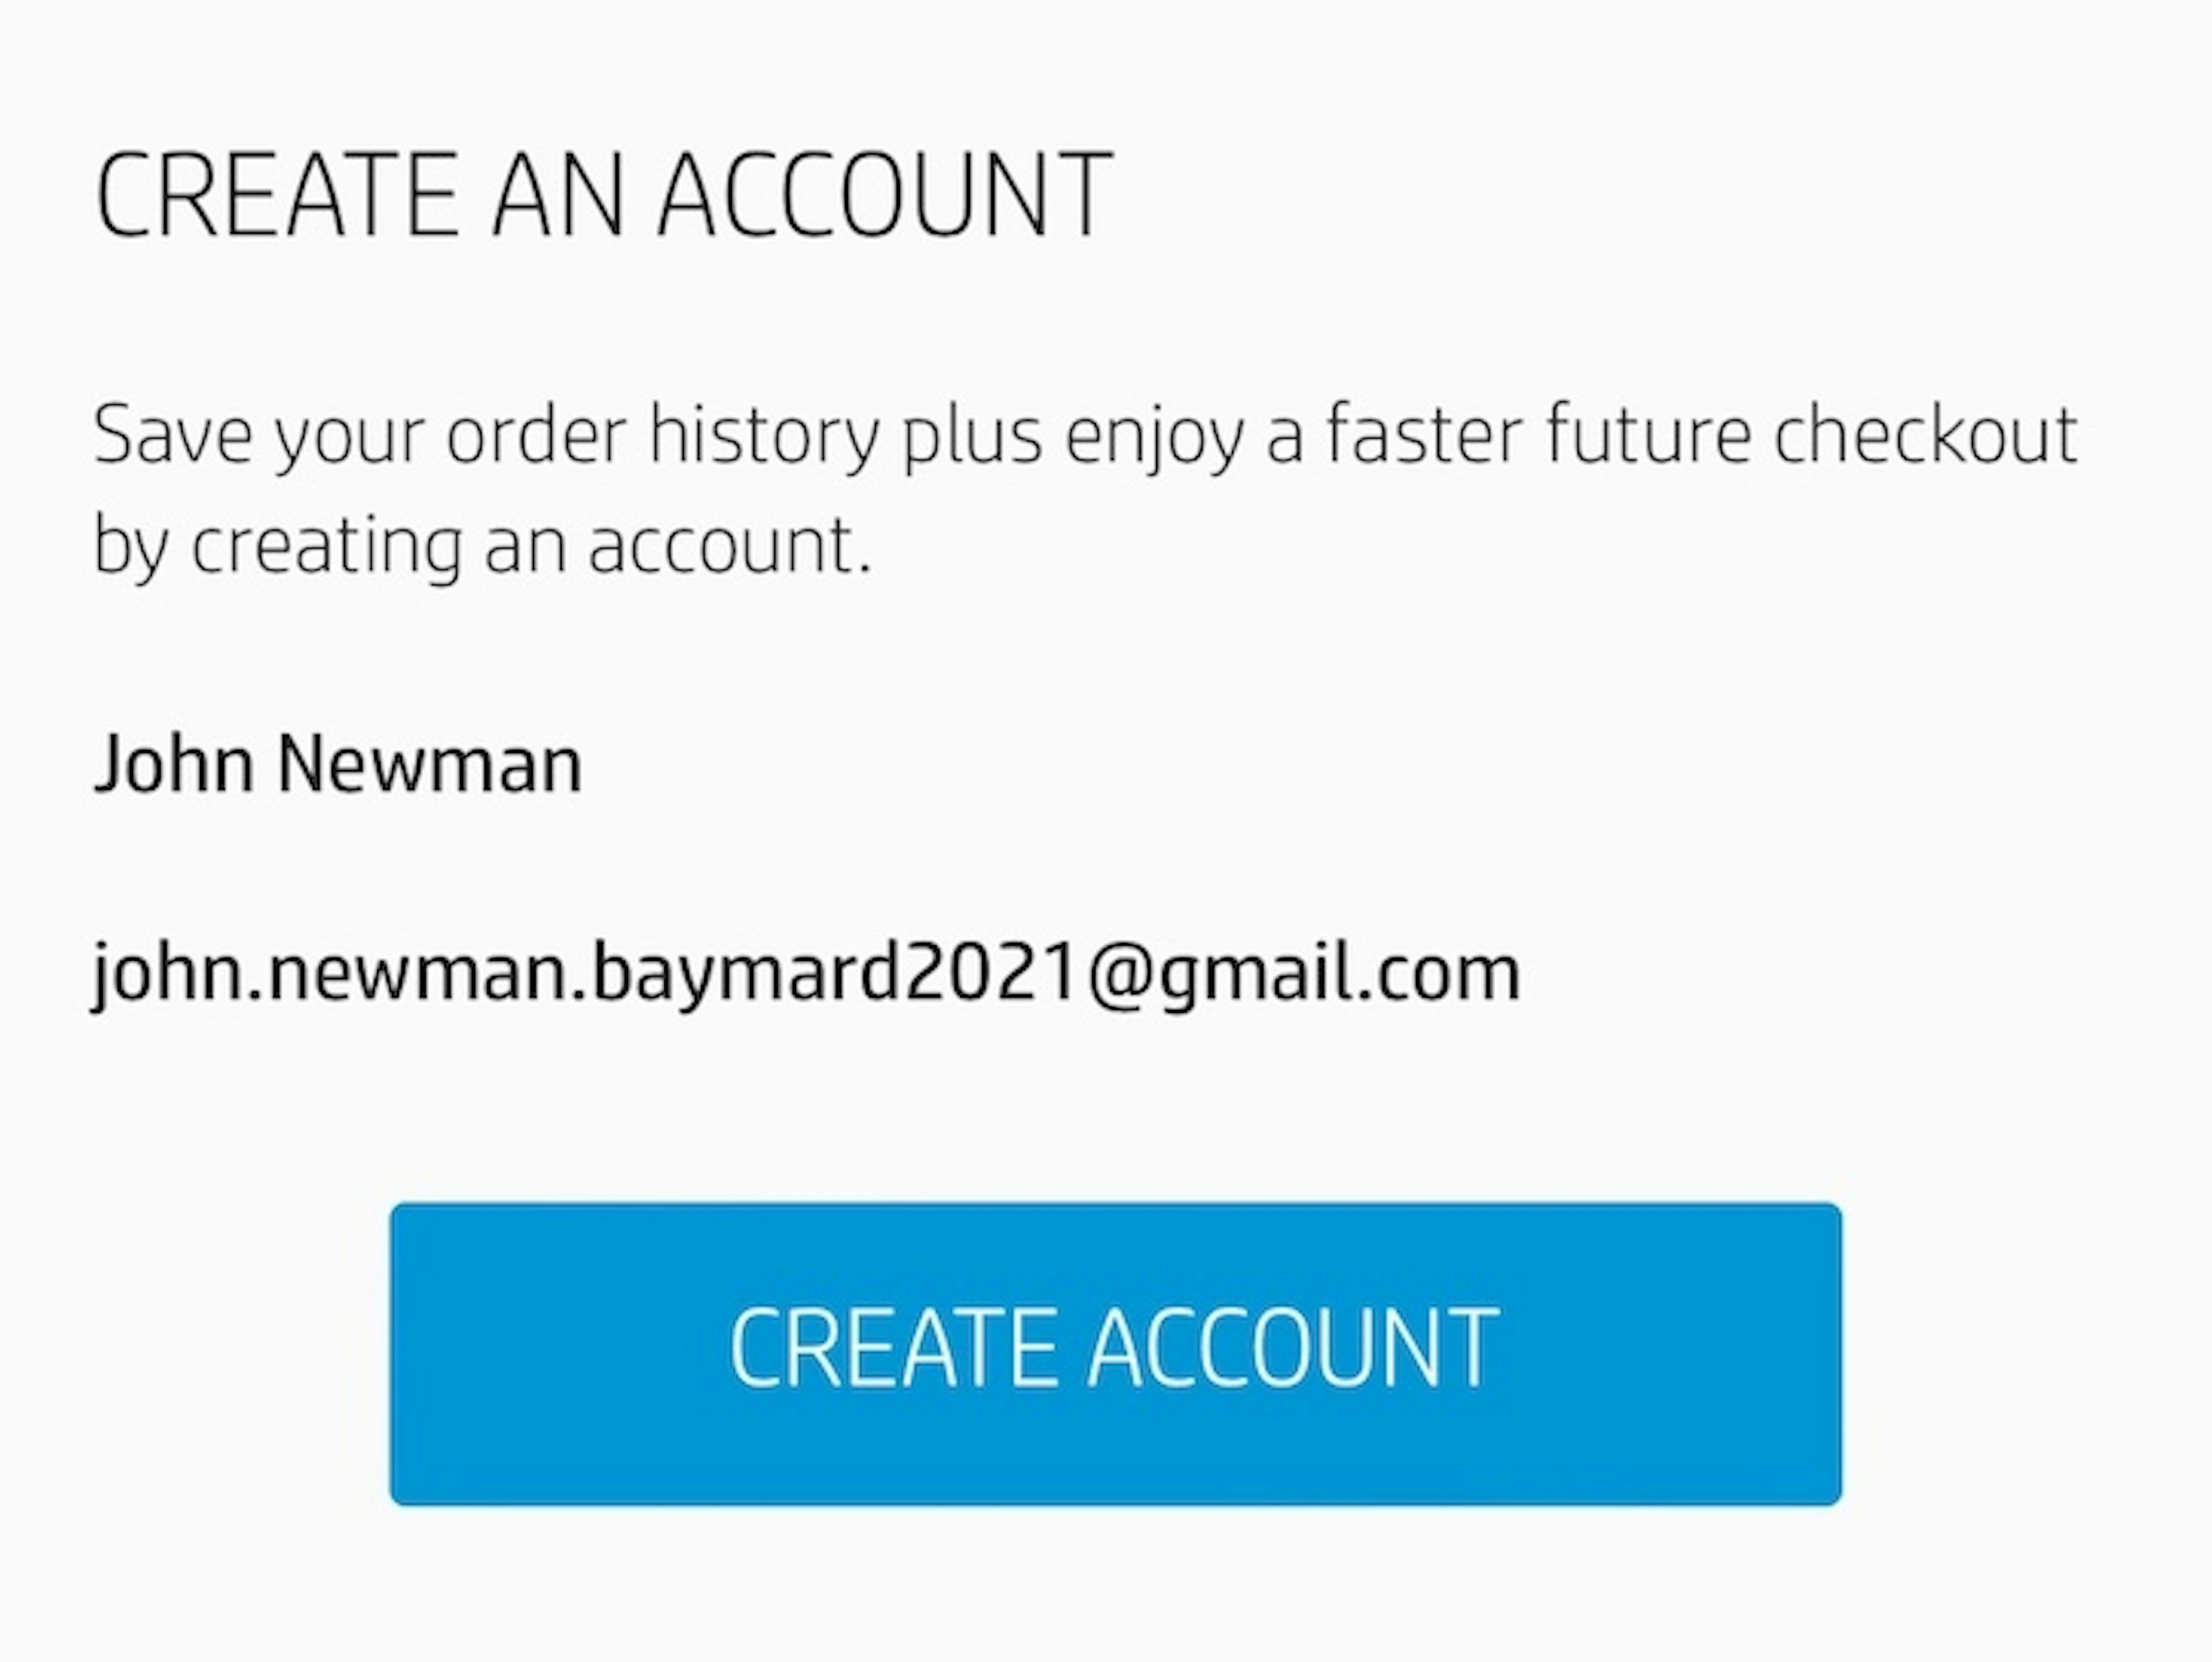The image size is (2212, 1662).
Task: Click the john.newman.baymard2021@gmail.com email text
Action: [806, 973]
